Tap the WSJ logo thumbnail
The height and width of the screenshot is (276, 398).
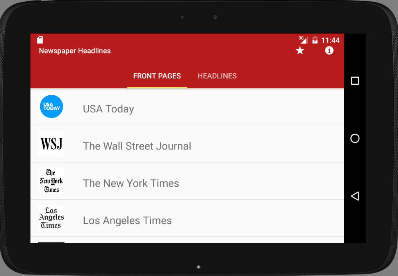(x=51, y=144)
